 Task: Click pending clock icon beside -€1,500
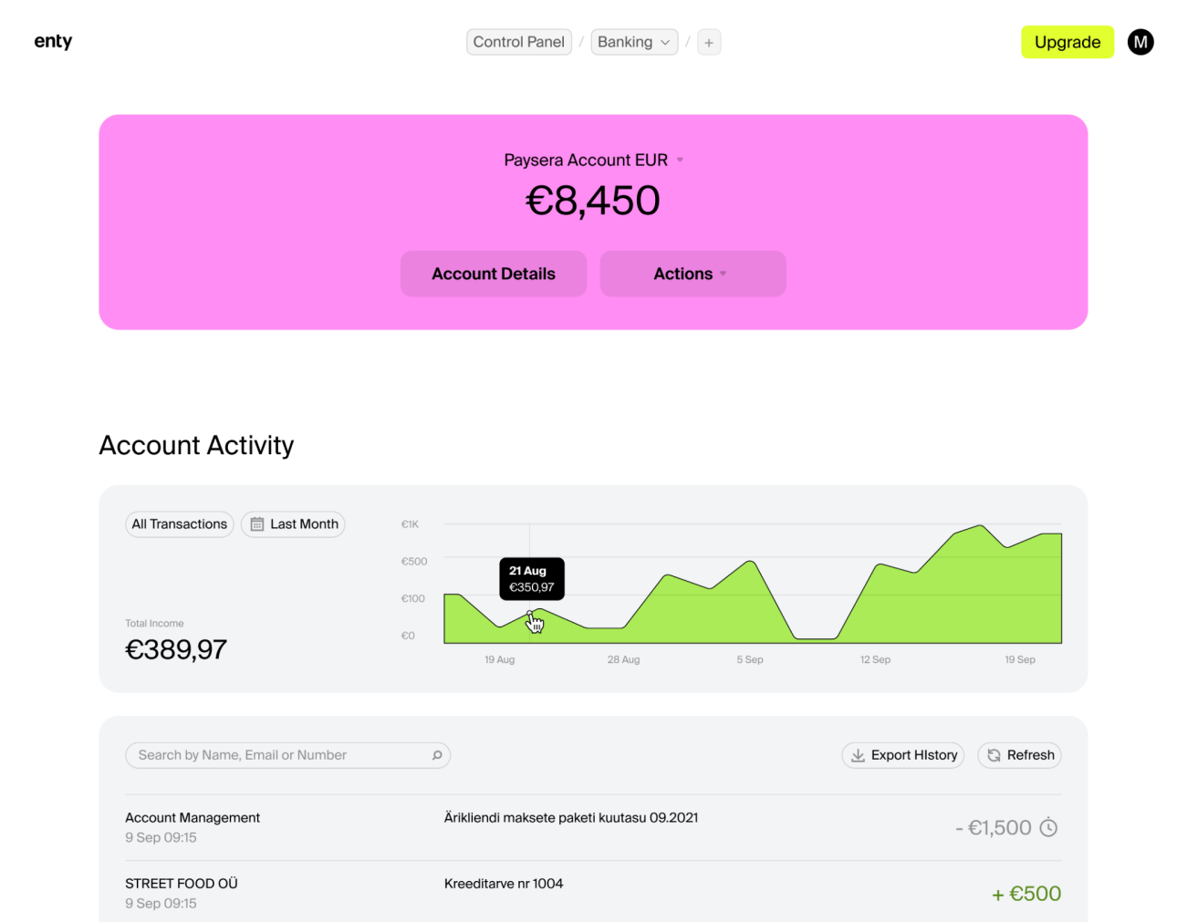coord(1049,828)
